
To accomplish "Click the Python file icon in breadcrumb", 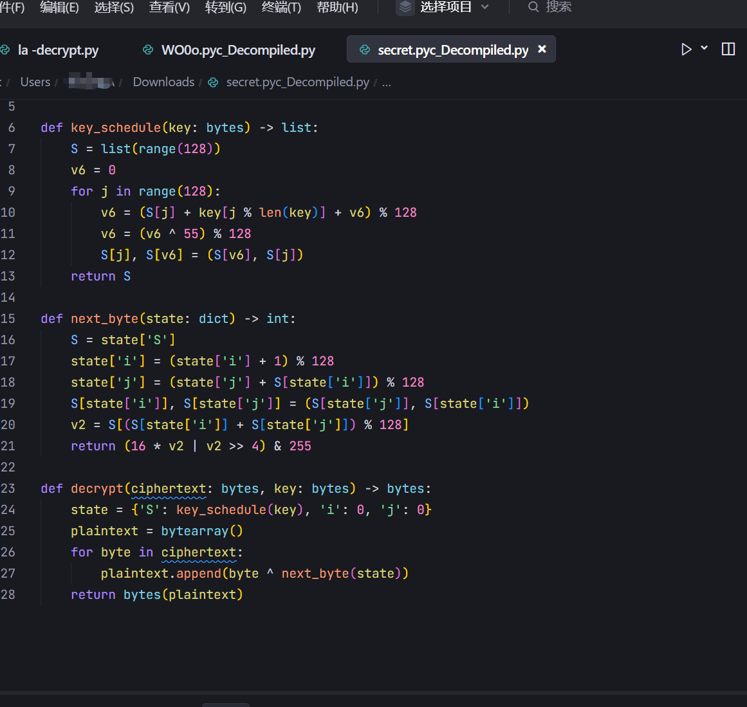I will (214, 82).
